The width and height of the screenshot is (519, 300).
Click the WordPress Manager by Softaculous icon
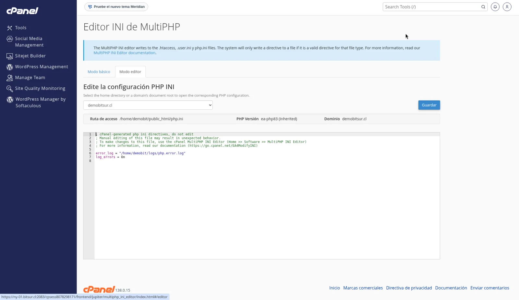pos(10,100)
